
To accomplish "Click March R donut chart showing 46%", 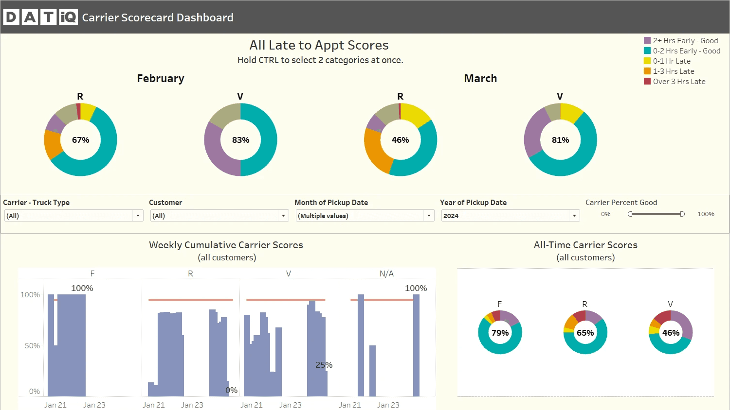I will [x=401, y=140].
